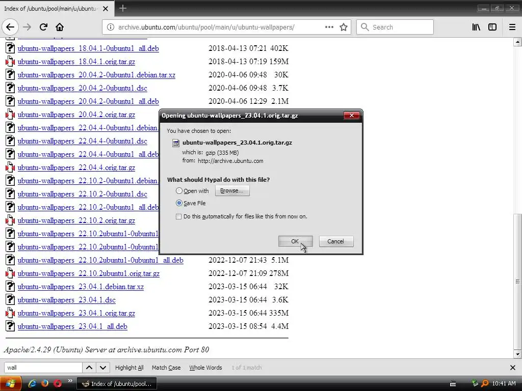Open page actions three-dots menu
This screenshot has width=522, height=391.
[x=329, y=27]
